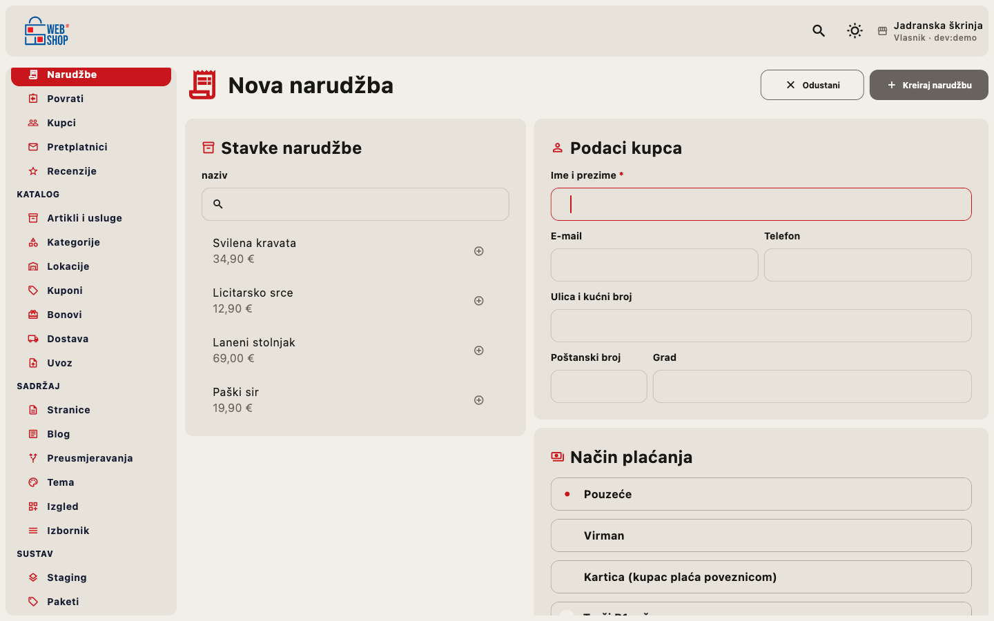Open Lokacije in the sidebar

(x=91, y=266)
